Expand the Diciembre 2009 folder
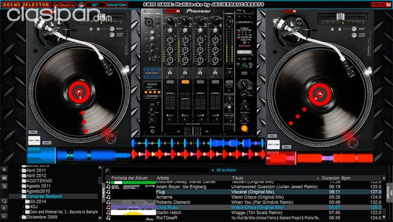 tap(20, 217)
